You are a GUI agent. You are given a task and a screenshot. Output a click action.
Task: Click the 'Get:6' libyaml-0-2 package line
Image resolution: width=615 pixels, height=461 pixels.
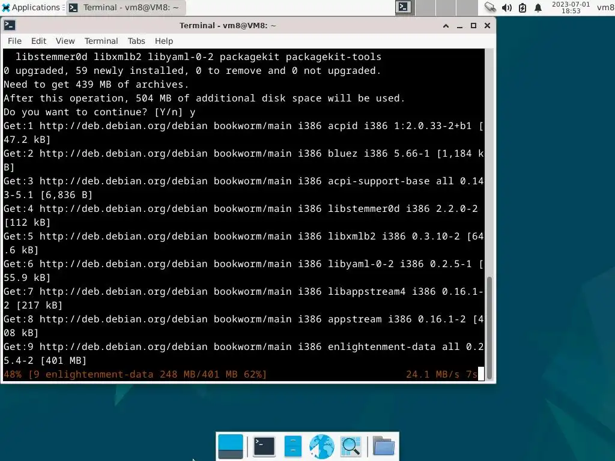tap(244, 271)
